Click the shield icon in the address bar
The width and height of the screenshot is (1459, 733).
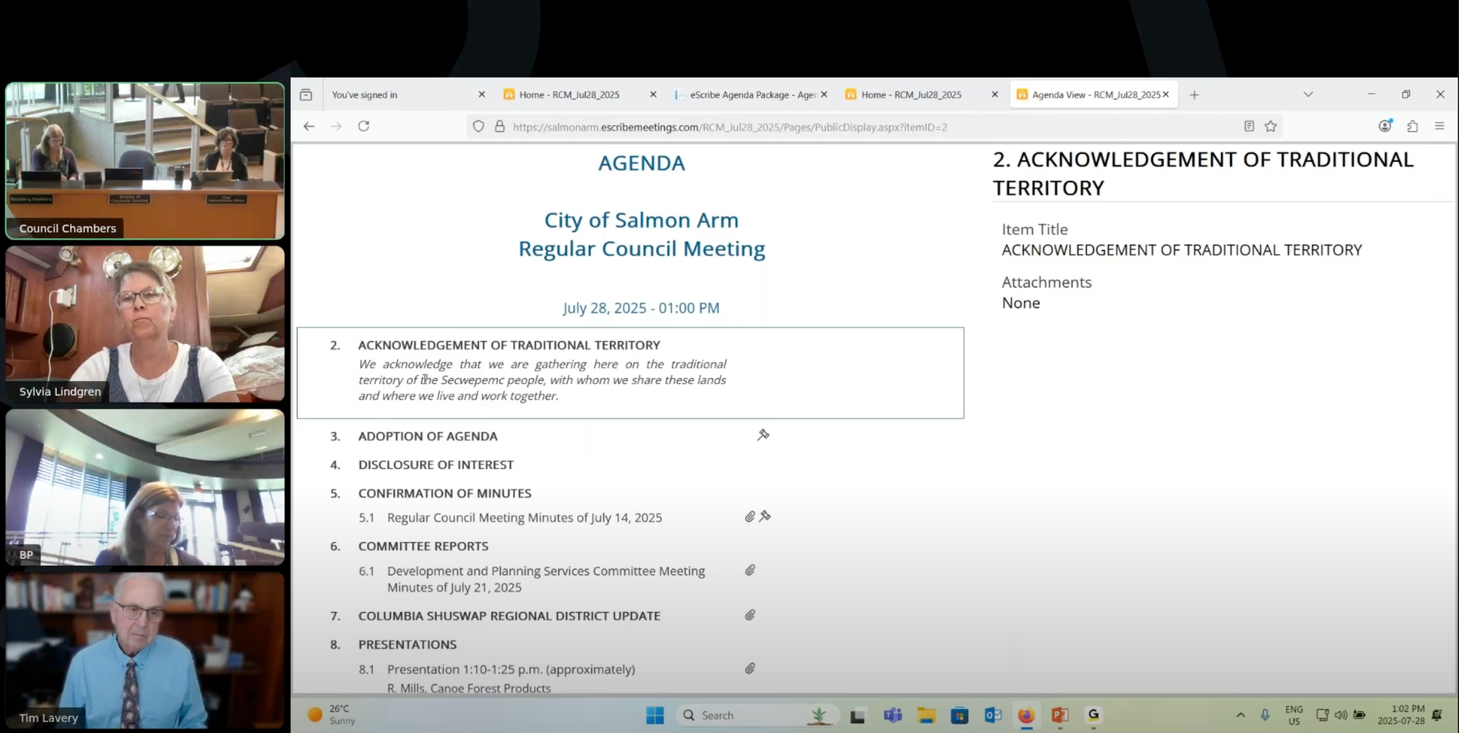[x=479, y=126]
